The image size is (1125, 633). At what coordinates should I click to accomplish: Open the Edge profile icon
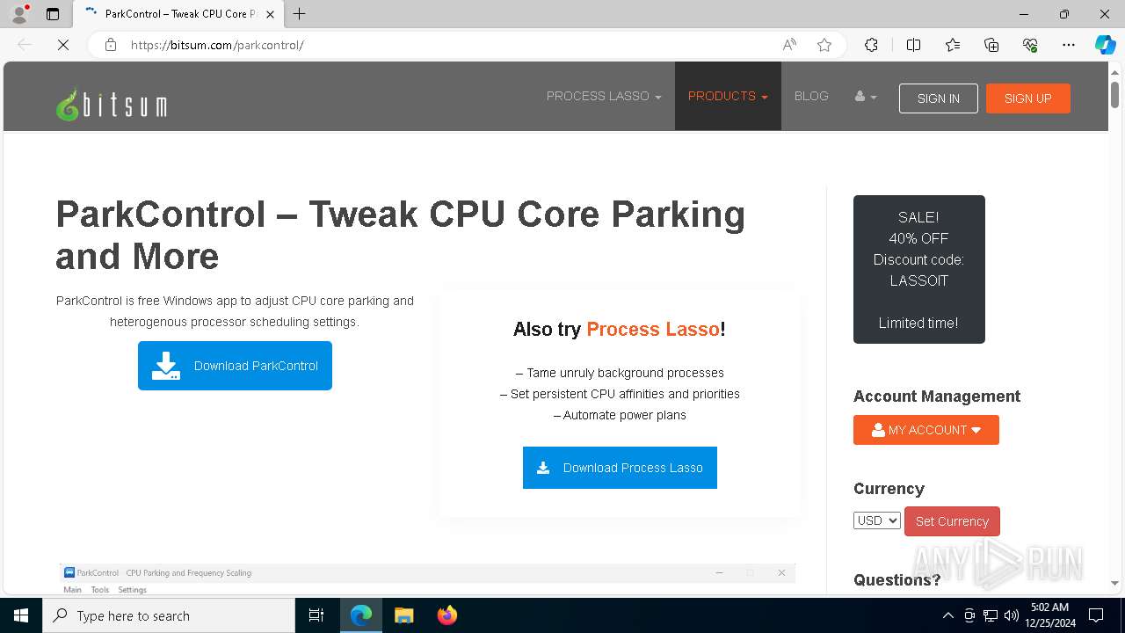coord(18,14)
